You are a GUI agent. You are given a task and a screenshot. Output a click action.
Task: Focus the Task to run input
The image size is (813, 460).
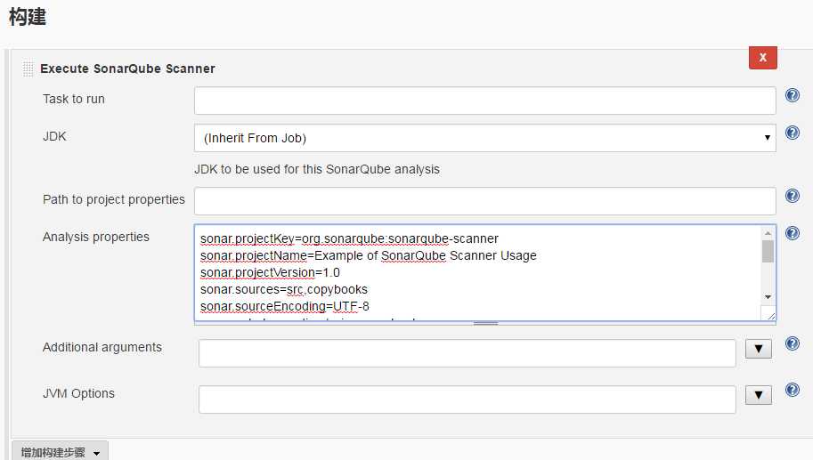(484, 101)
